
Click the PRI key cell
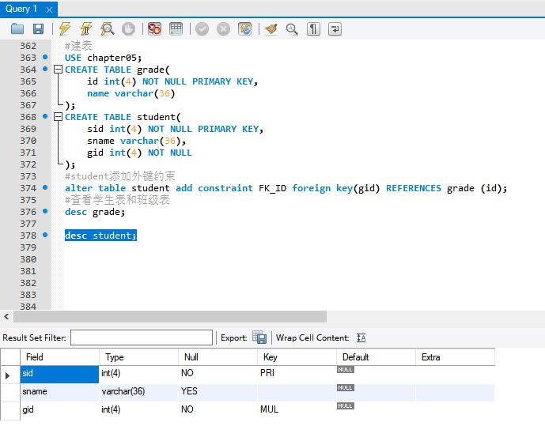297,374
